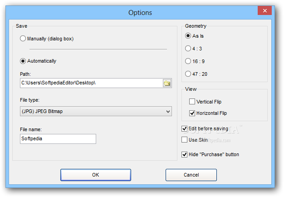
Task: Click inside the Path text field
Action: tap(92, 83)
